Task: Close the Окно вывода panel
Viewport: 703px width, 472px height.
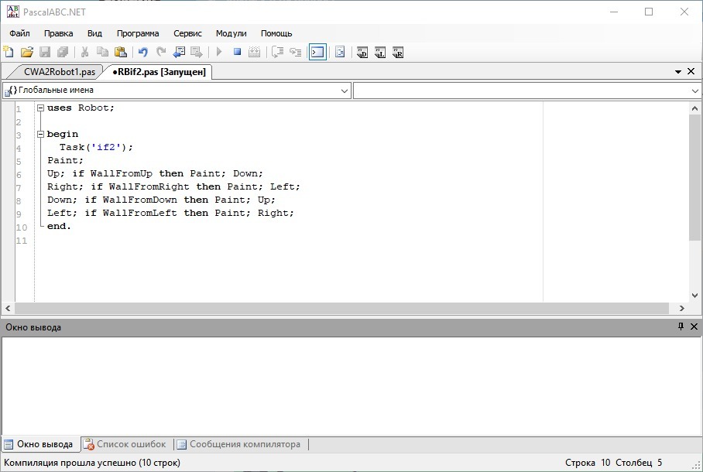Action: click(694, 327)
